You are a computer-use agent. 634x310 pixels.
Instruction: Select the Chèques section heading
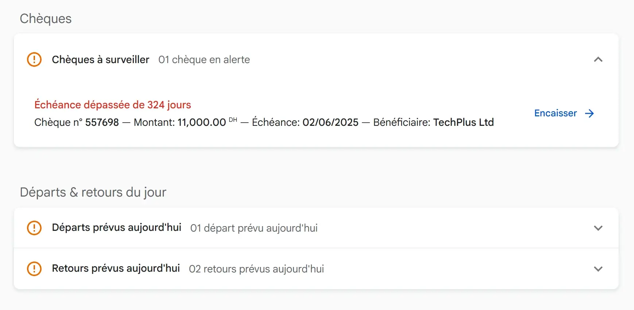[x=46, y=19]
